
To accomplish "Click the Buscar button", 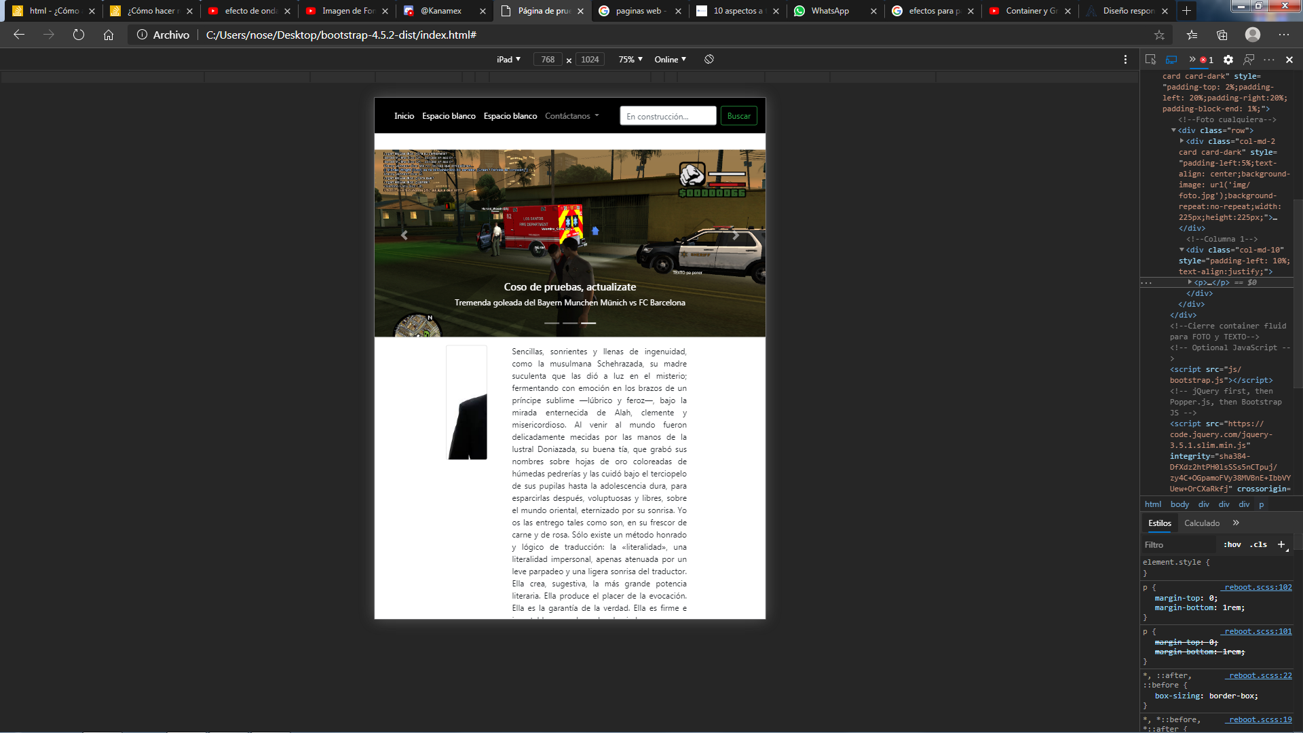I will tap(738, 116).
